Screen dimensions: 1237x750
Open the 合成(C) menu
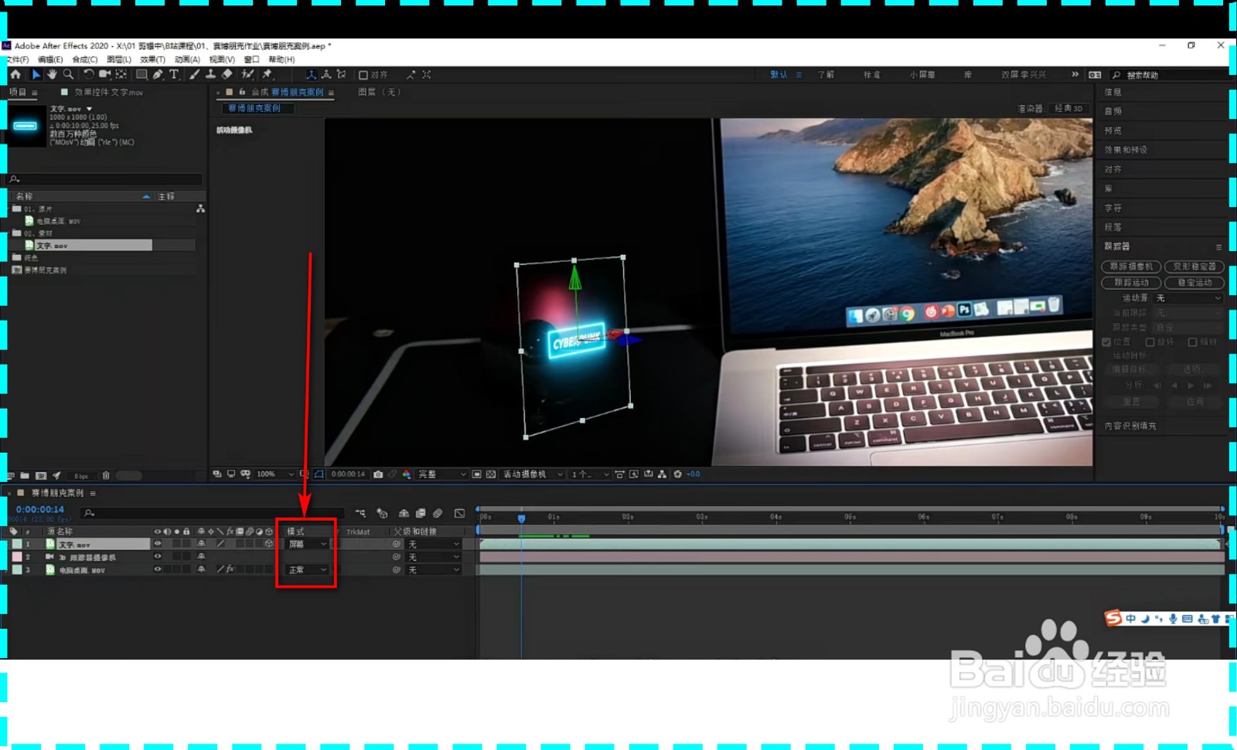click(85, 59)
